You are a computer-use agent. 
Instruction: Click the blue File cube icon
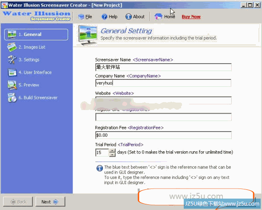pyautogui.click(x=81, y=17)
